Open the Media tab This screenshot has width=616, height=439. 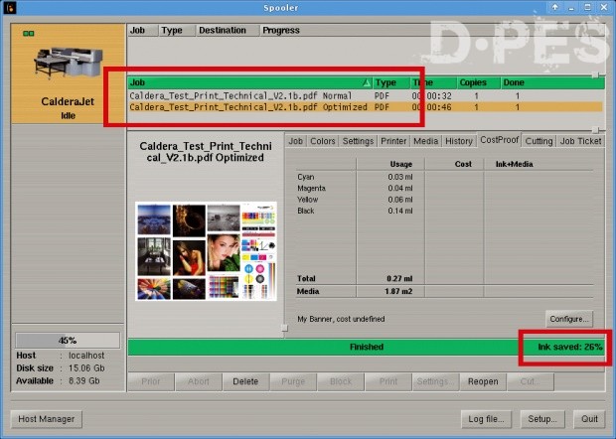(x=426, y=141)
